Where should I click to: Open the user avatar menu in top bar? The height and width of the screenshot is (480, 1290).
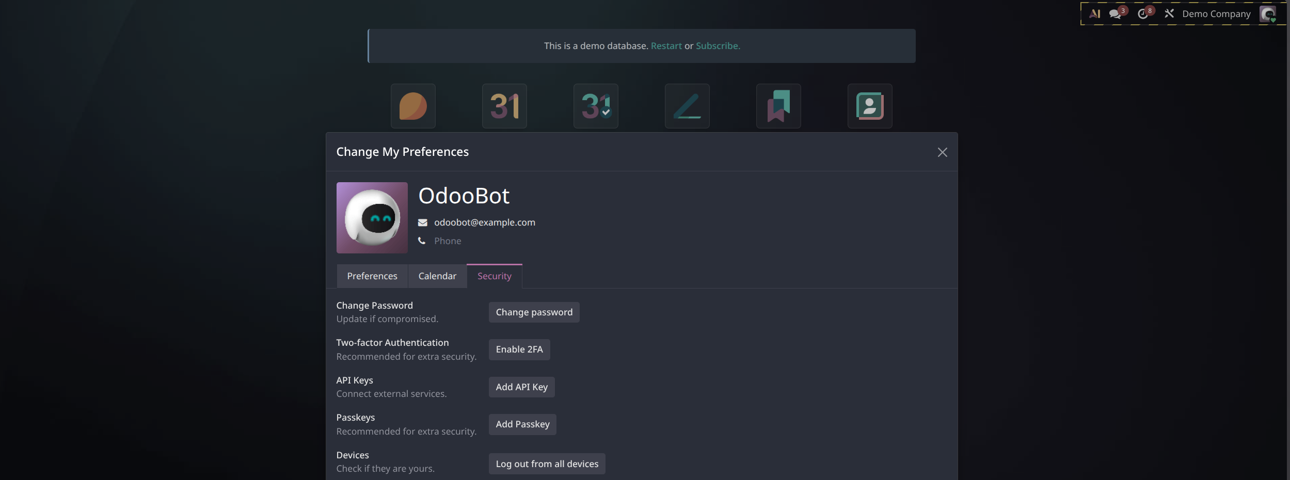(1268, 14)
